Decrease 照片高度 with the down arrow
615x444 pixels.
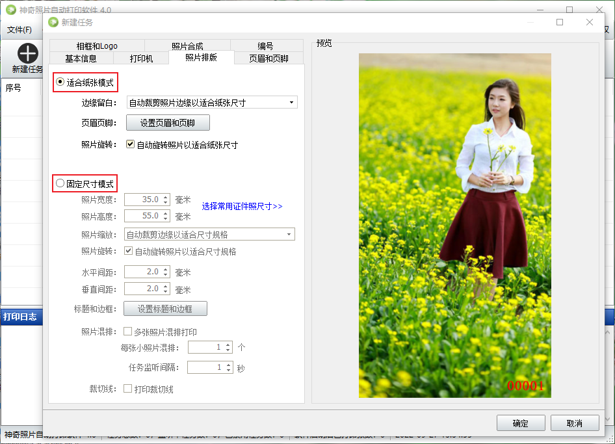click(166, 218)
